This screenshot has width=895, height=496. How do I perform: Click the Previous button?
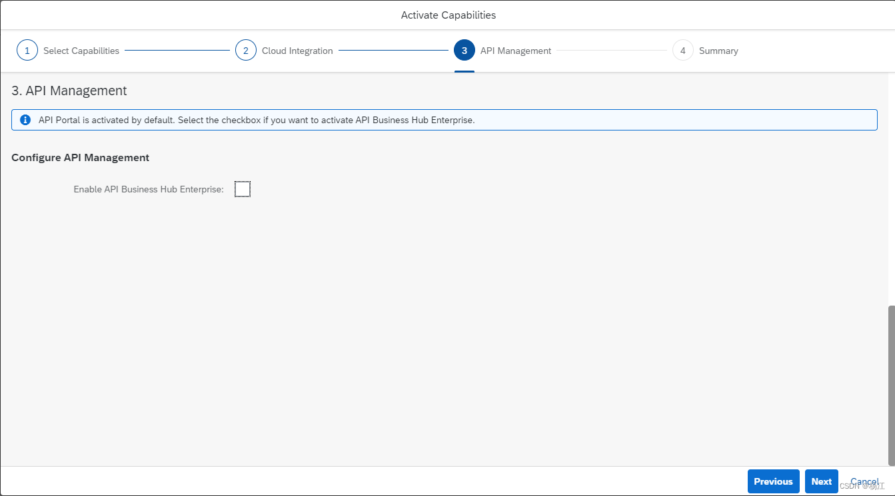(773, 481)
